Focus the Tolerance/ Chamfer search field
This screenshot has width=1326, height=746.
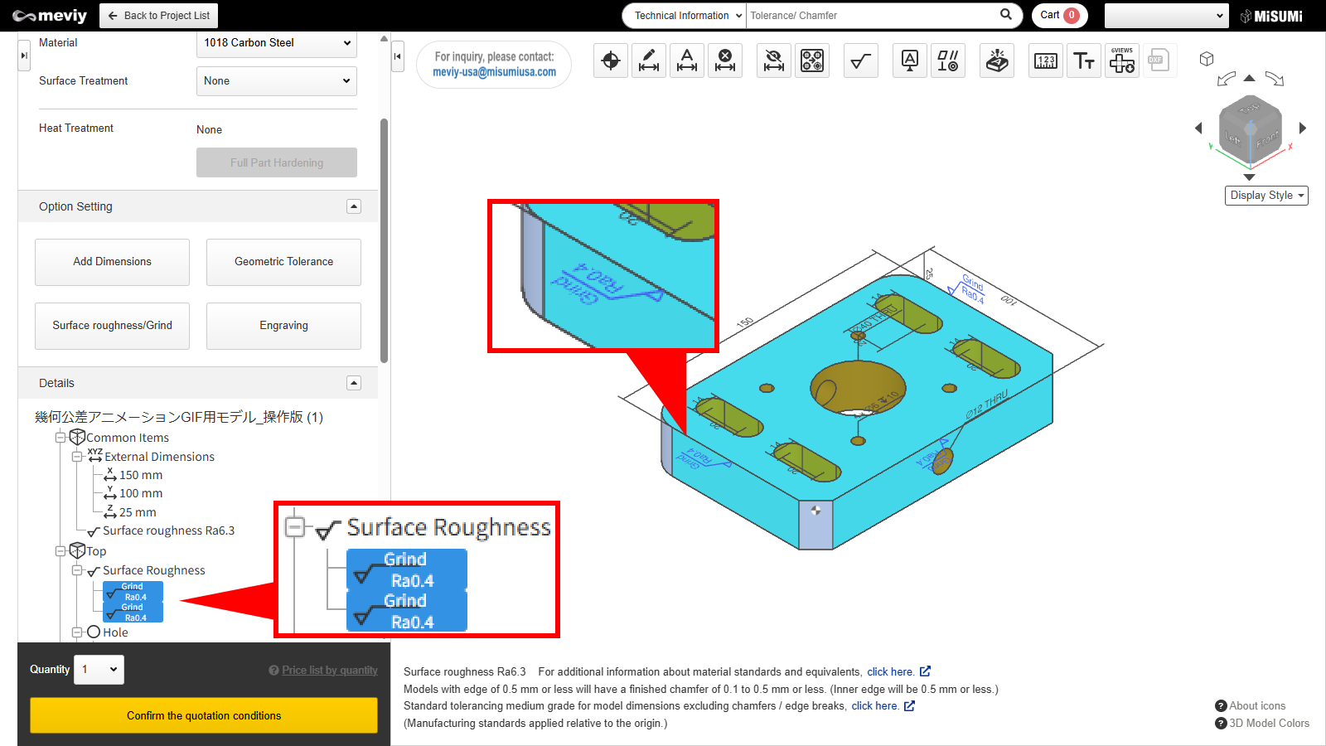tap(870, 15)
